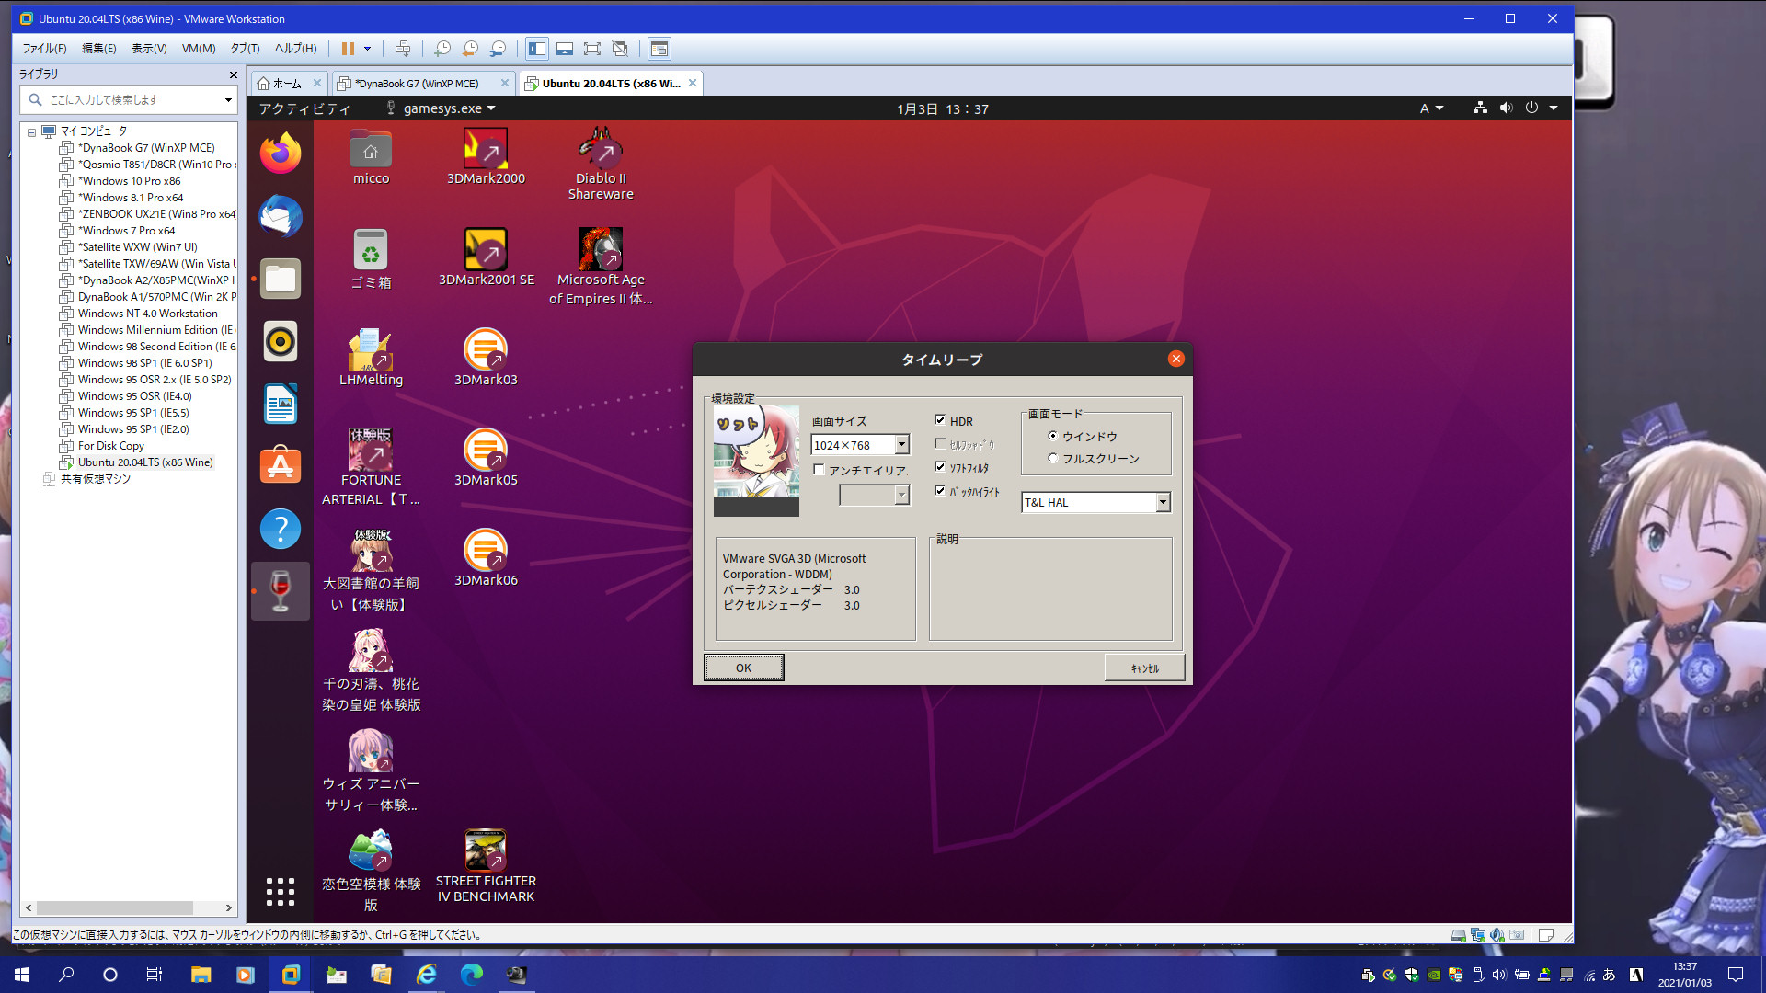The image size is (1766, 993).
Task: Select Windows 10 Pro x86 in library
Action: point(129,181)
